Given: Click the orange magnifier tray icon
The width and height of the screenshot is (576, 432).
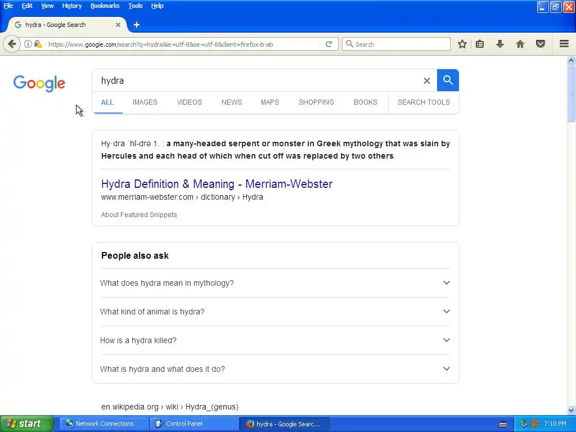Looking at the screenshot, I should (534, 424).
